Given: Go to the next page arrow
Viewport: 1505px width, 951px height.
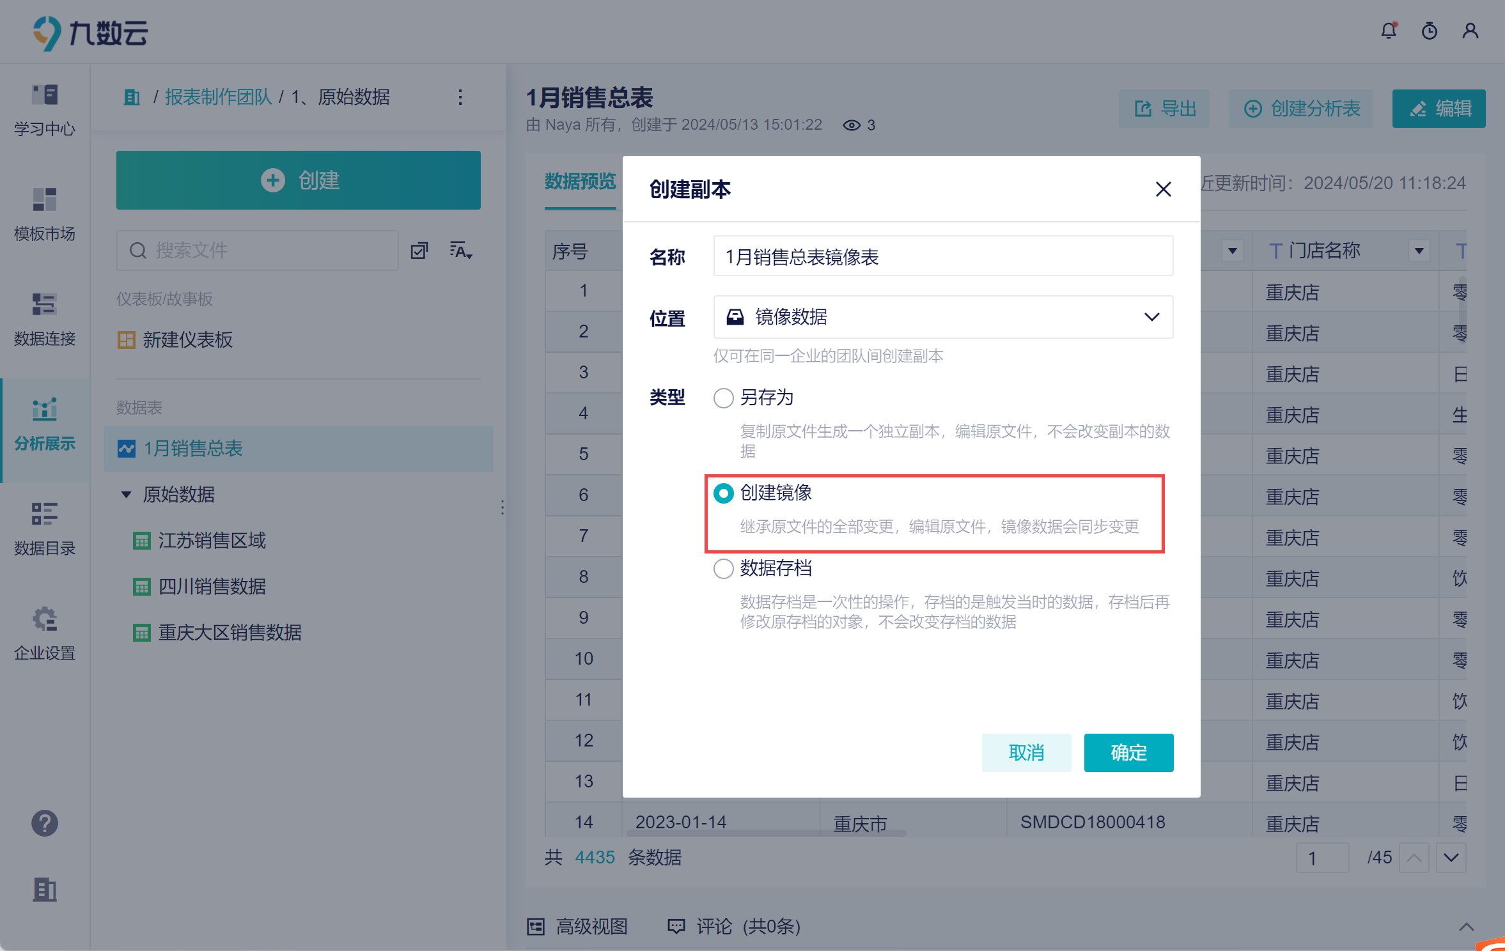Looking at the screenshot, I should (1451, 858).
